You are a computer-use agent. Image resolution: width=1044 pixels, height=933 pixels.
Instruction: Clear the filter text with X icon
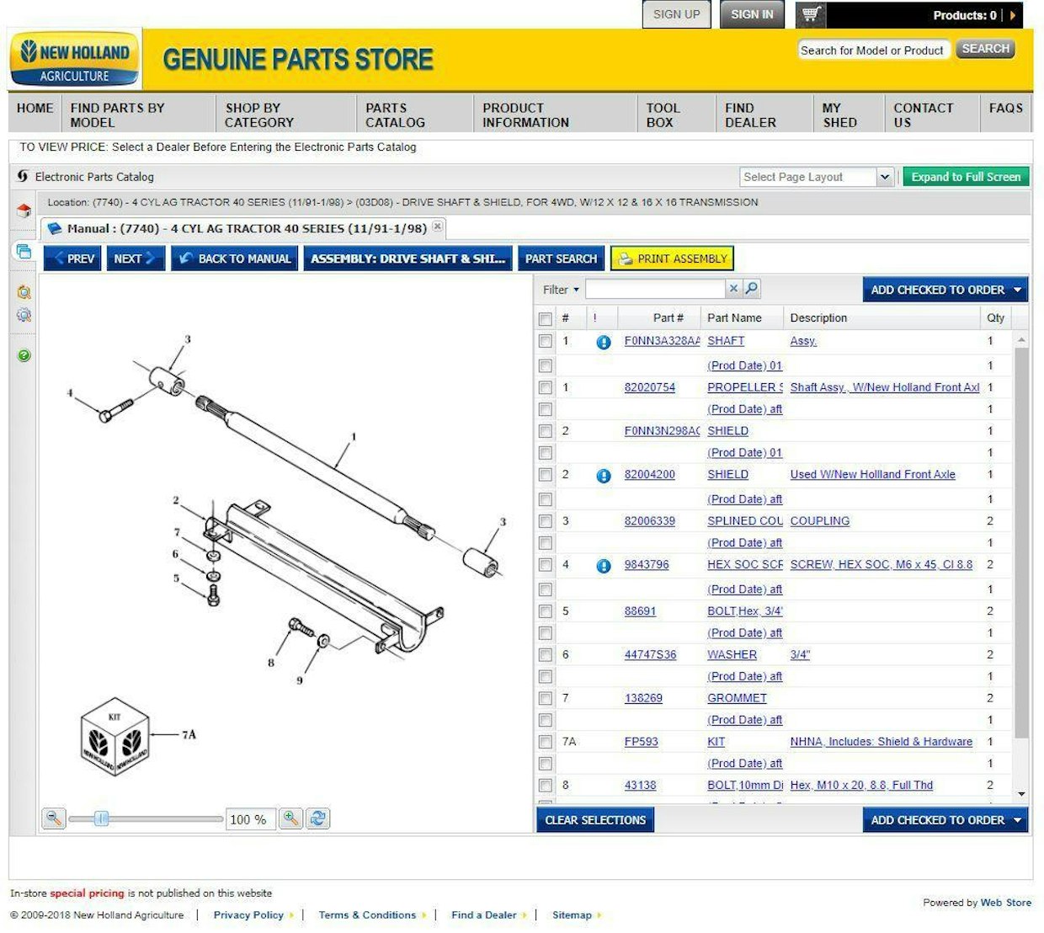pos(733,288)
